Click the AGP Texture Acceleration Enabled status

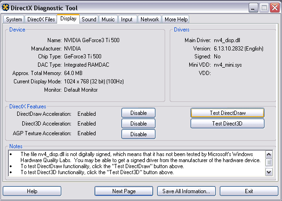click(87, 133)
